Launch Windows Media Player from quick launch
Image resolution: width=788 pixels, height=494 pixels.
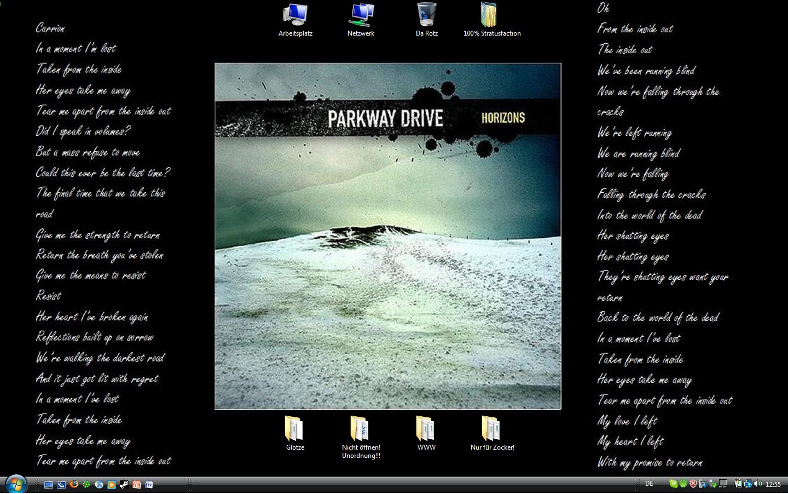pyautogui.click(x=112, y=485)
